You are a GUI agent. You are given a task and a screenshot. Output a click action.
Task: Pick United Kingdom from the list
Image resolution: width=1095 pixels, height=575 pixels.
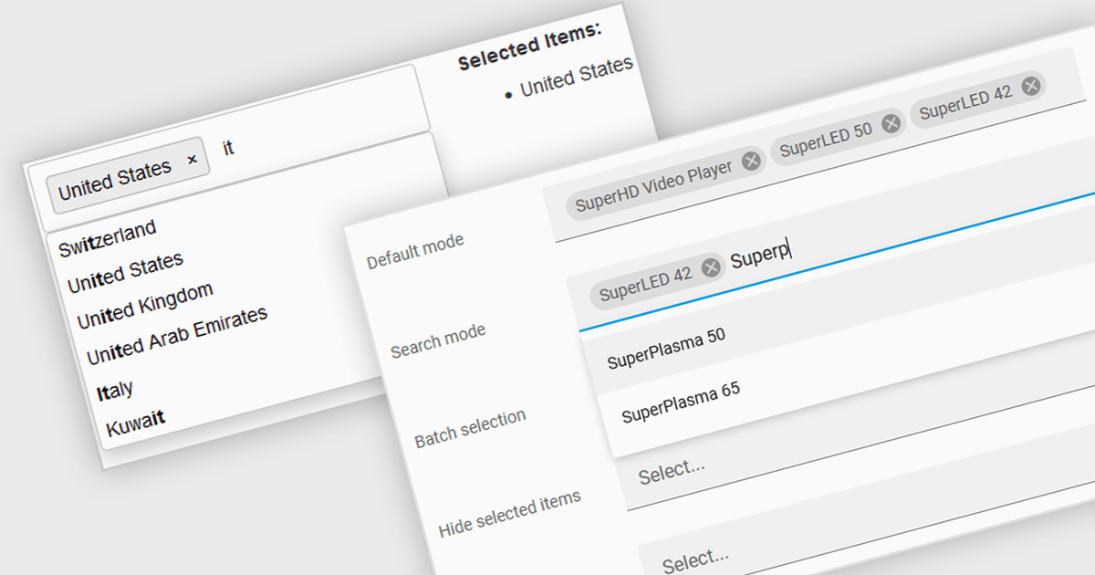145,305
